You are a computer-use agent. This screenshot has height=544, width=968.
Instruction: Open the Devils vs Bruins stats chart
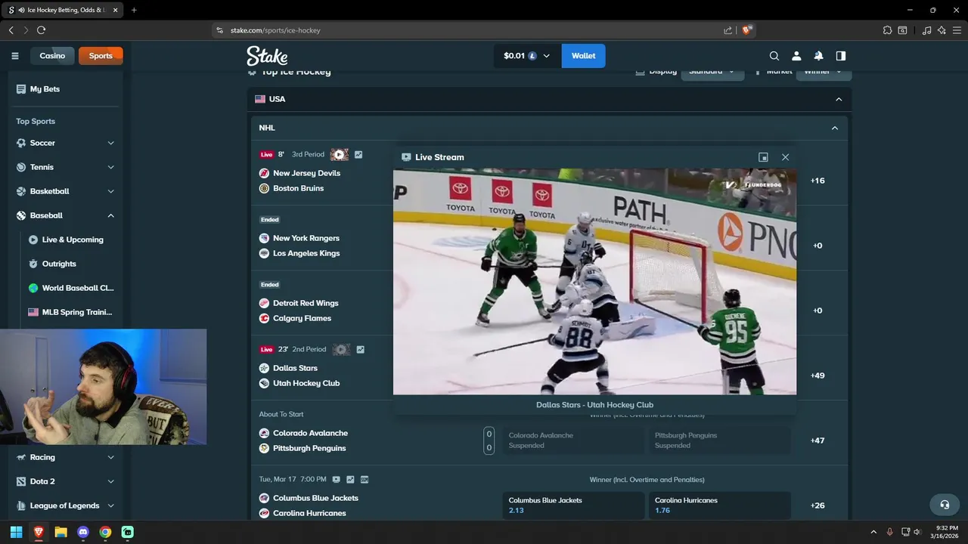click(358, 154)
